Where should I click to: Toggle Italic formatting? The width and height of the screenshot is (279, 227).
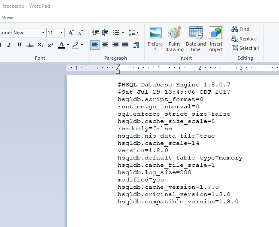click(9, 45)
